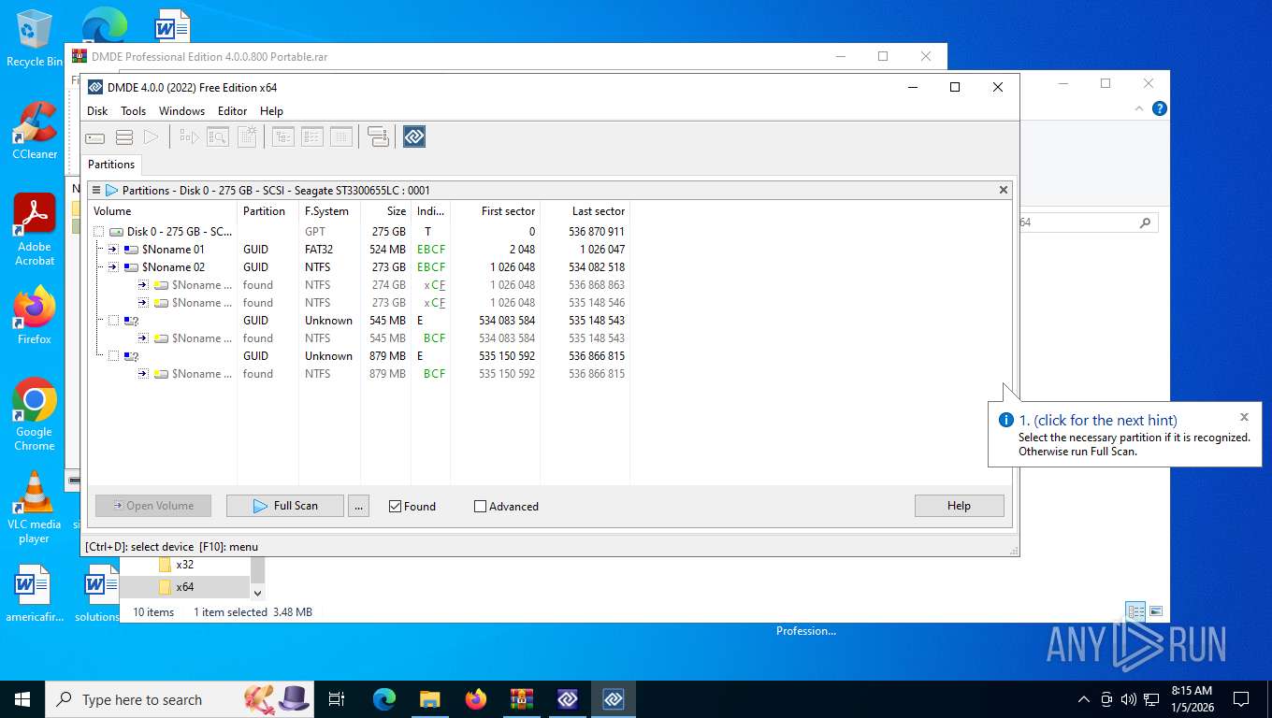Open CCleaner desktop shortcut
Image resolution: width=1272 pixels, height=718 pixels.
pyautogui.click(x=35, y=131)
